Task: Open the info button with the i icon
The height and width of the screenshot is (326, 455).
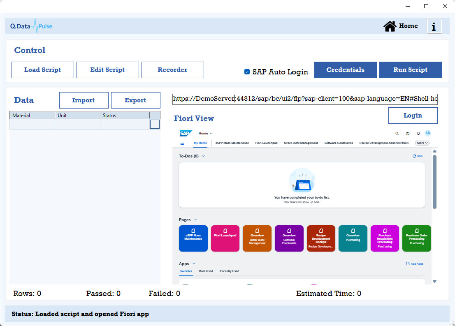Action: click(434, 26)
